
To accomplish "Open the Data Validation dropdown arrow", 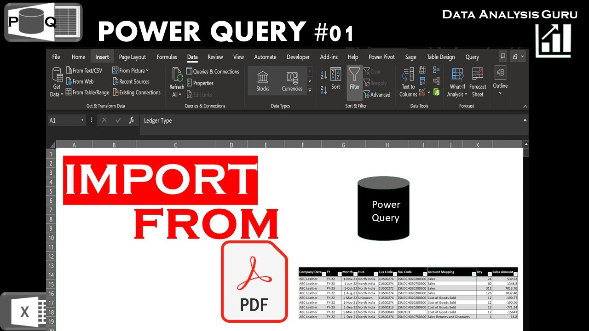I will tap(429, 92).
